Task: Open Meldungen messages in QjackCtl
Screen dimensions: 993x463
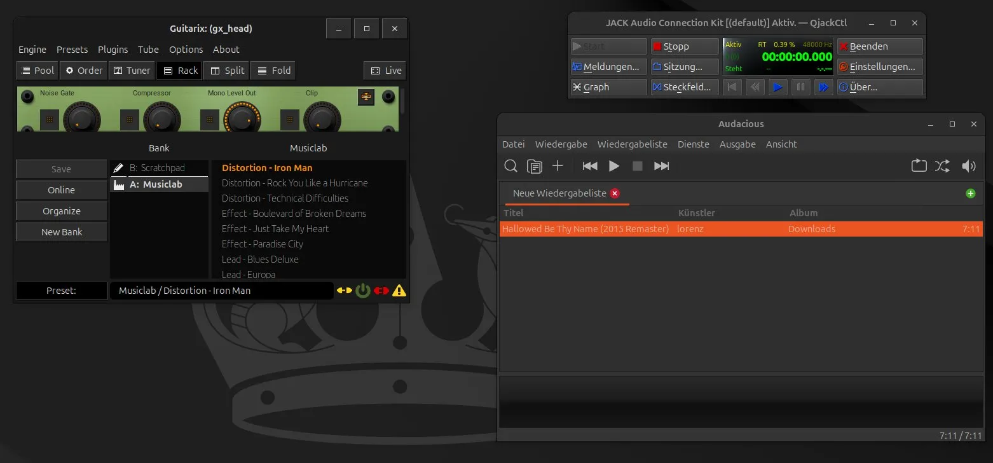Action: 608,67
